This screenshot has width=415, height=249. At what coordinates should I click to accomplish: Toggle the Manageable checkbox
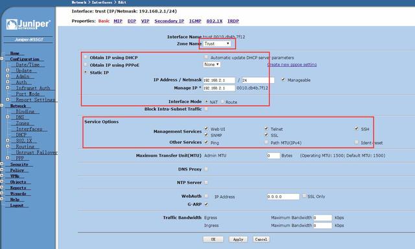point(283,80)
